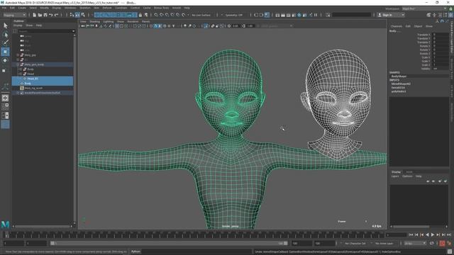Click the Redo arrow icon
The height and width of the screenshot is (255, 454).
point(57,15)
